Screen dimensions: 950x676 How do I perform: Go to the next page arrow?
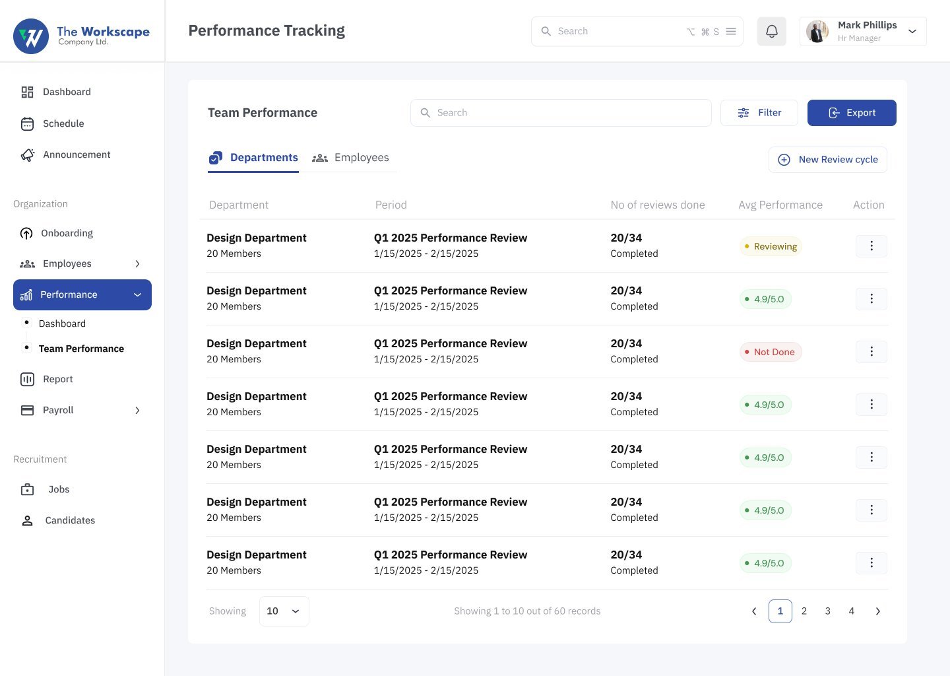(877, 611)
